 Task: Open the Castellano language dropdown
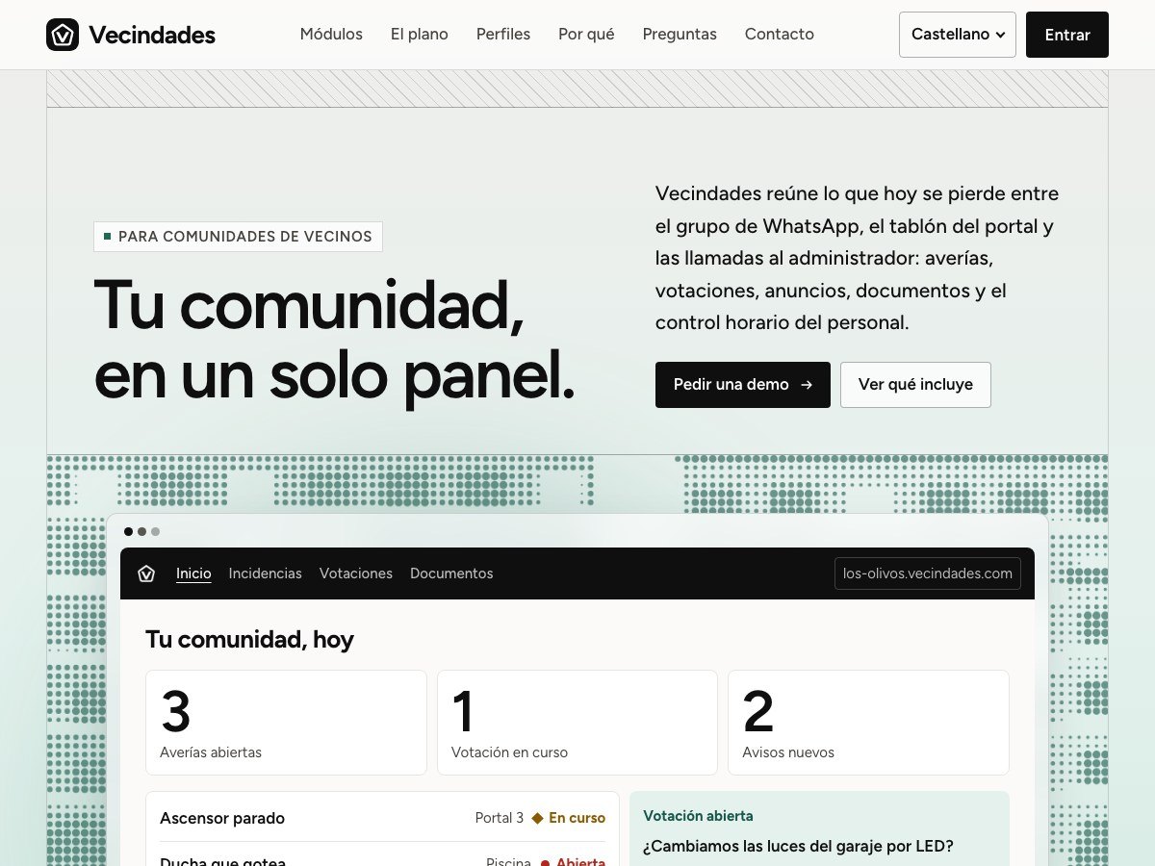coord(958,35)
